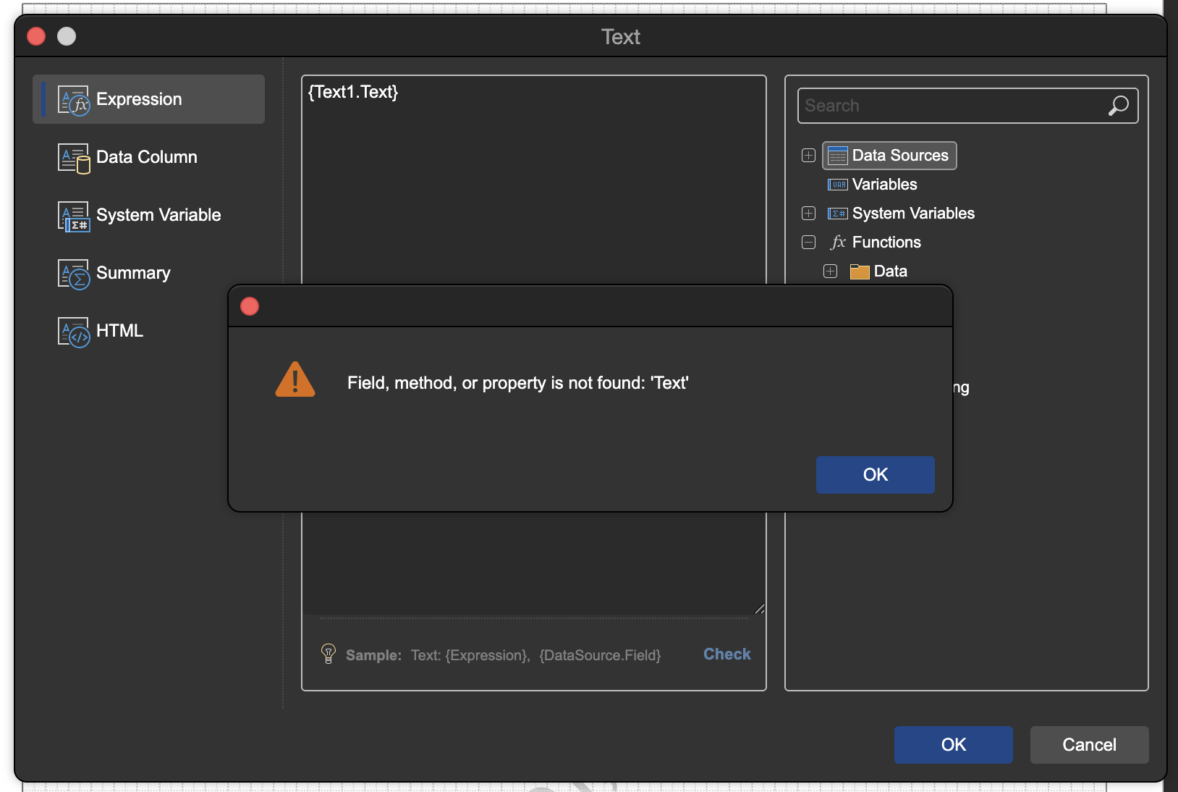Click the HTML mode icon
This screenshot has width=1178, height=792.
[74, 332]
